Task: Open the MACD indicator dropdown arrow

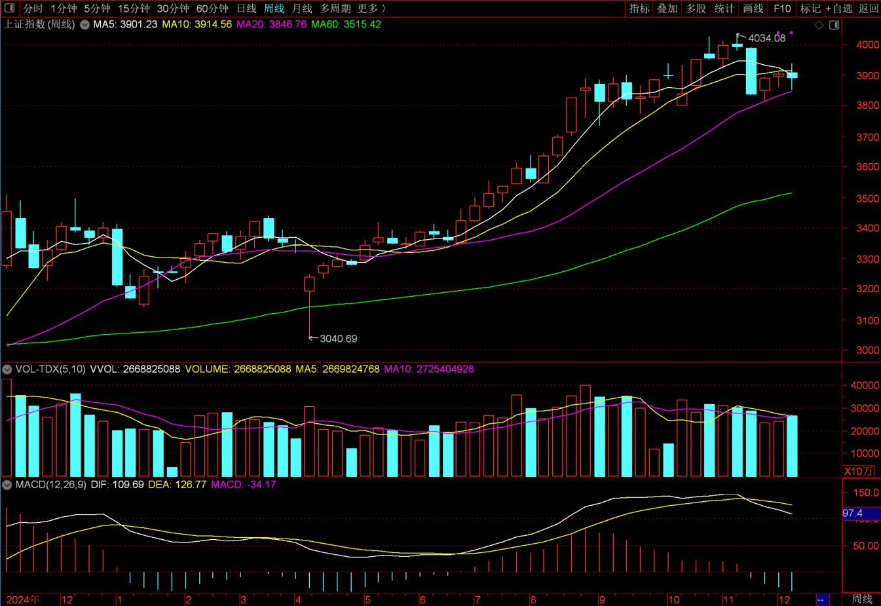Action: click(x=7, y=485)
